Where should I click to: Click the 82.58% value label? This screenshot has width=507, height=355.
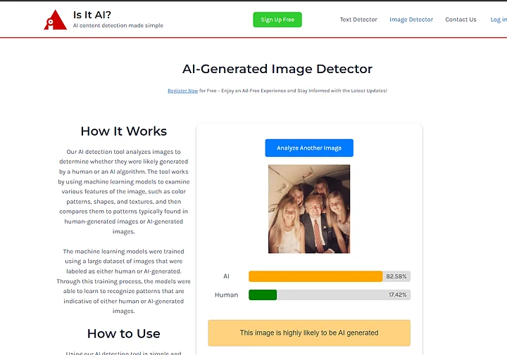pos(396,276)
